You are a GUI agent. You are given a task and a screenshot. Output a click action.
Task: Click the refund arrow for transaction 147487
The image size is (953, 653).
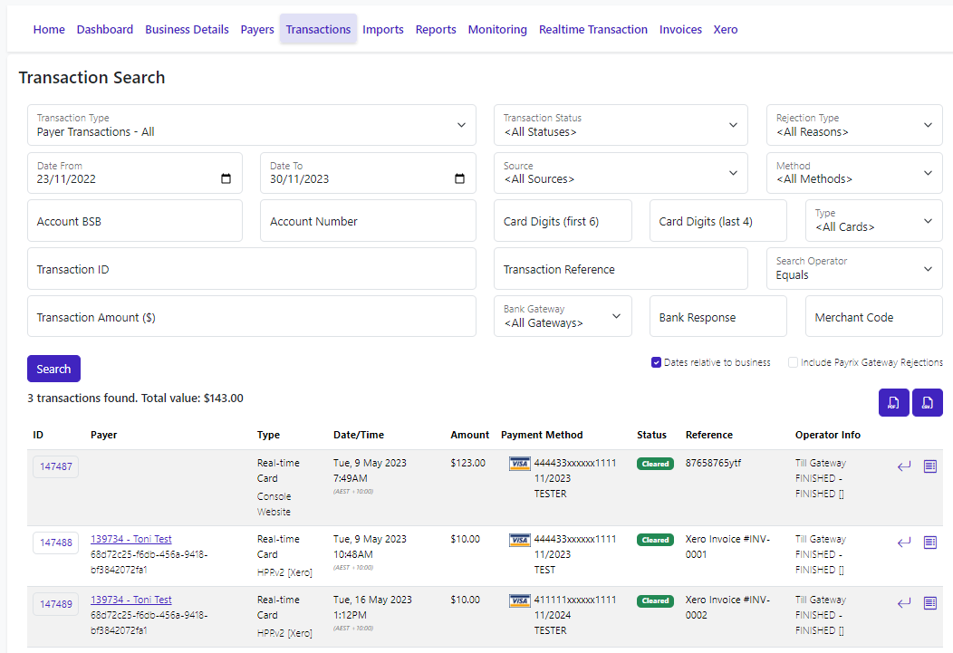click(903, 466)
